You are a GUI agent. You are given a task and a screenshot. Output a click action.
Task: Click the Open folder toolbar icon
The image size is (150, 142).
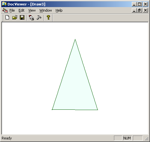coord(15,17)
